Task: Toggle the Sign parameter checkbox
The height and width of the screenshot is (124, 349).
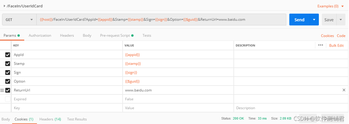Action: tap(8, 73)
